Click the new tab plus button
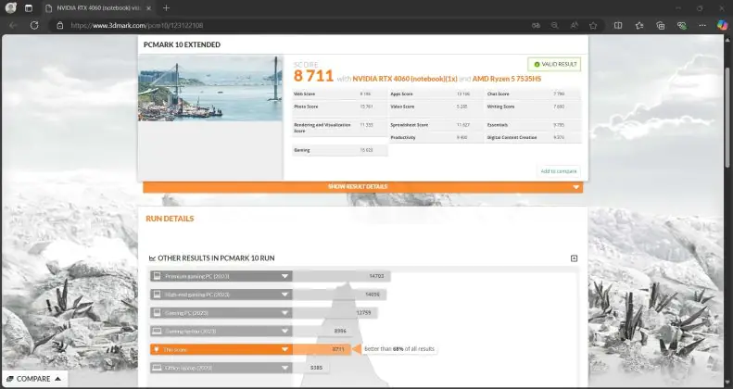 (167, 8)
